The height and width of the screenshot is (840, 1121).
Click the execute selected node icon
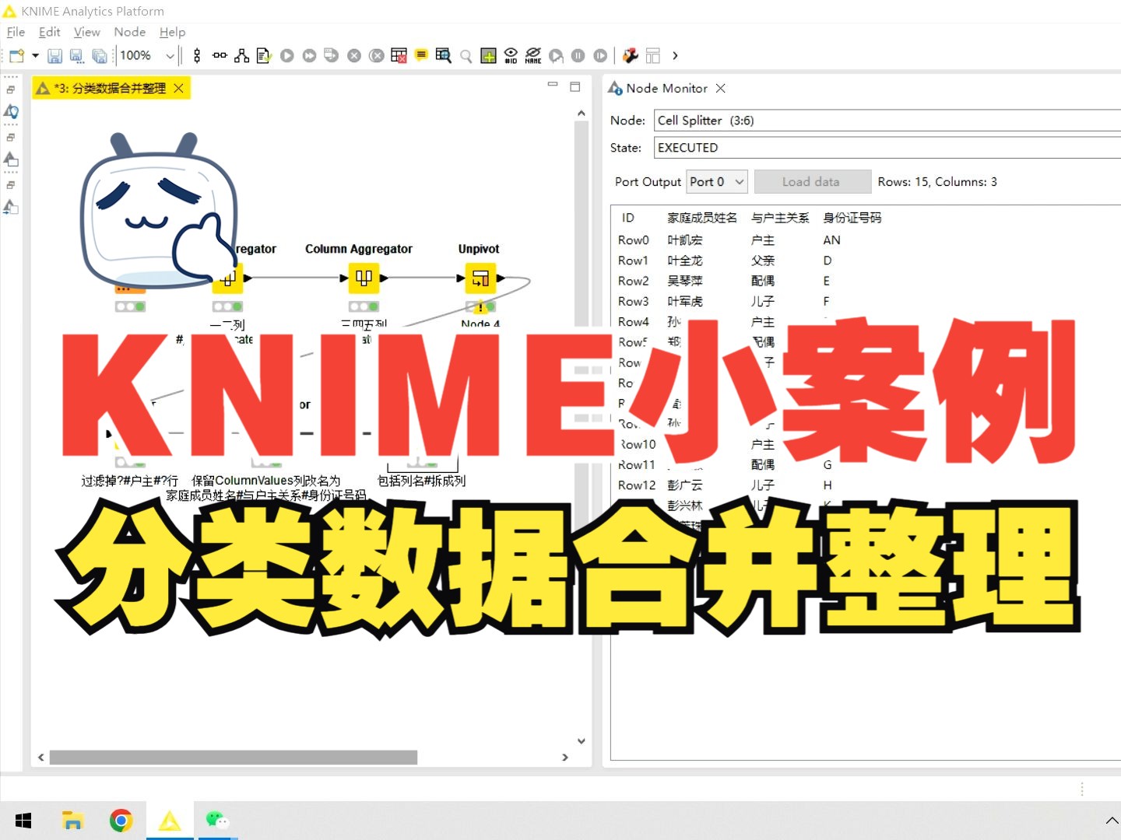pos(287,55)
